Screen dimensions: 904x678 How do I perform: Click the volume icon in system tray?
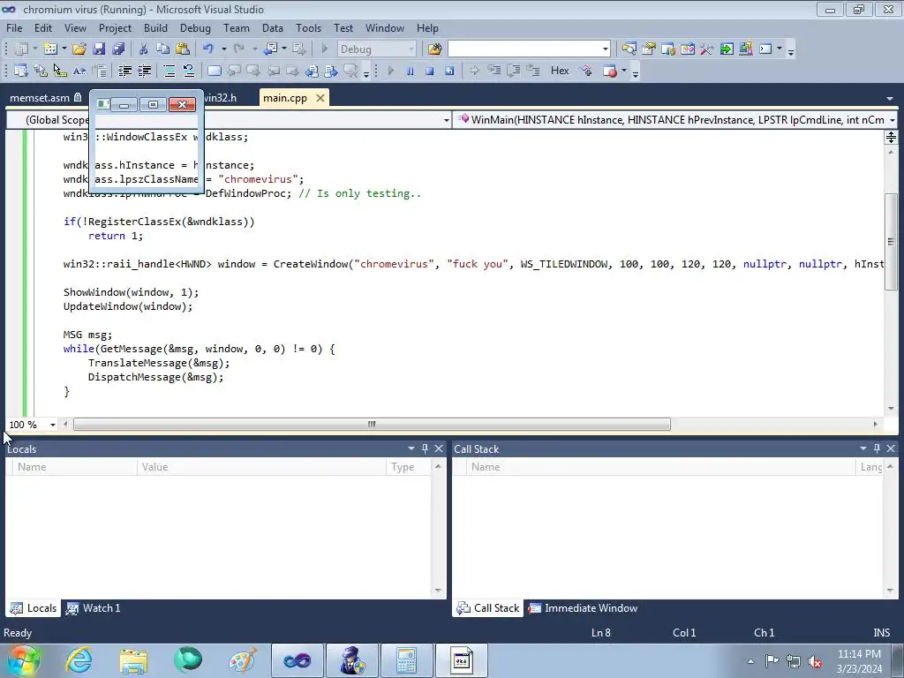pyautogui.click(x=815, y=661)
